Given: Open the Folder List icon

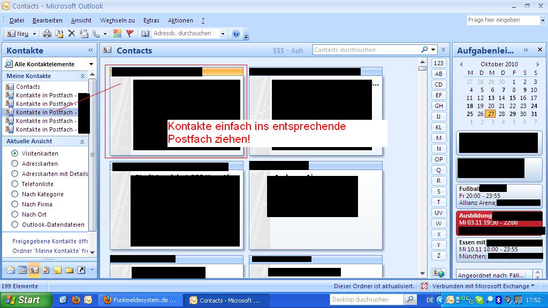Looking at the screenshot, I should click(69, 270).
